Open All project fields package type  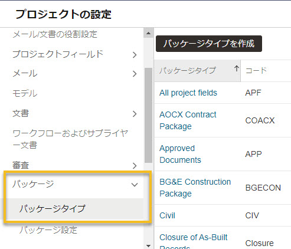coord(188,93)
